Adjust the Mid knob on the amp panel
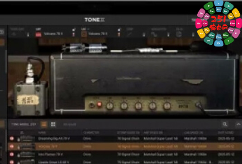 tap(138, 106)
